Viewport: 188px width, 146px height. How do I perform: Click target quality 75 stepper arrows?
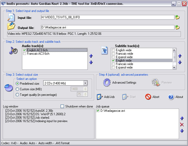85,94
